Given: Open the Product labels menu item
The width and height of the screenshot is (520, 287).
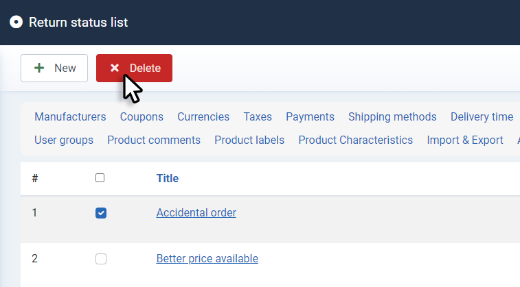Looking at the screenshot, I should click(249, 140).
